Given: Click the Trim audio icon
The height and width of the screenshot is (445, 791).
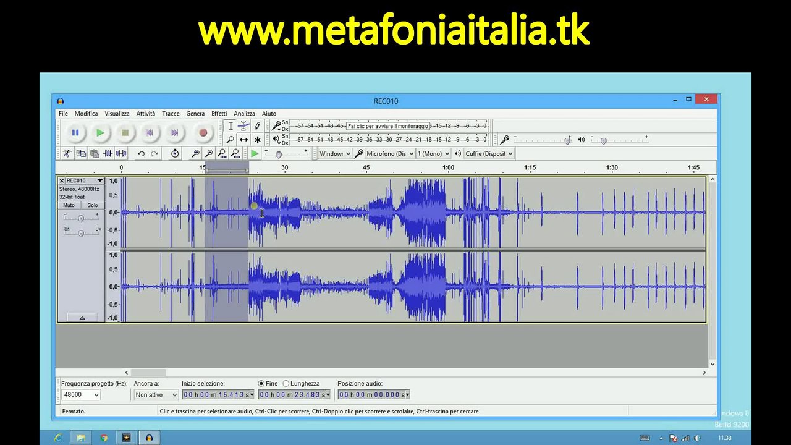Looking at the screenshot, I should [108, 153].
